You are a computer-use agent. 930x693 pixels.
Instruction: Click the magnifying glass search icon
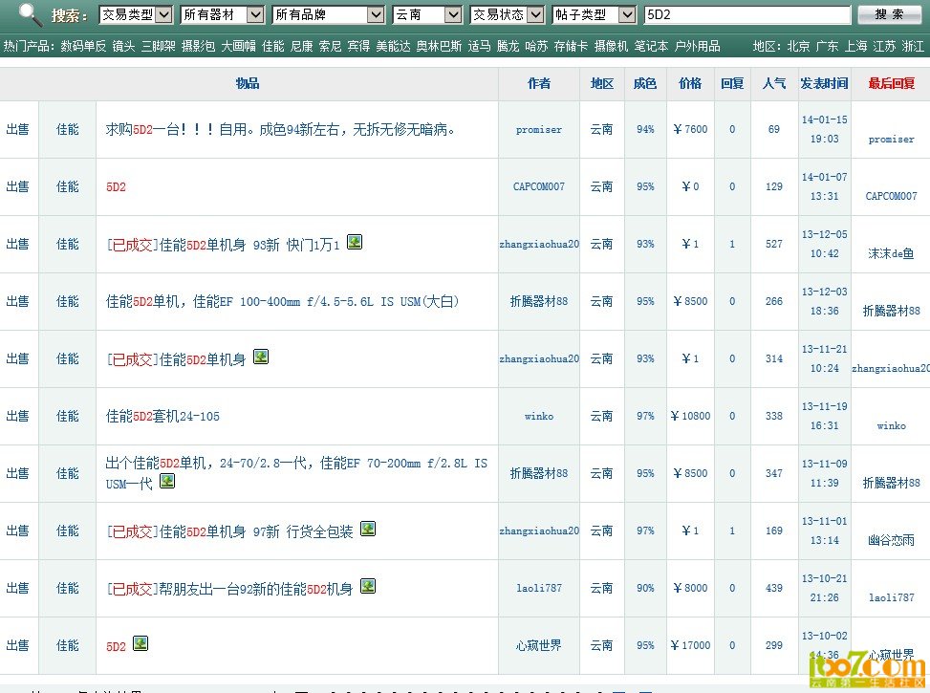tap(30, 14)
